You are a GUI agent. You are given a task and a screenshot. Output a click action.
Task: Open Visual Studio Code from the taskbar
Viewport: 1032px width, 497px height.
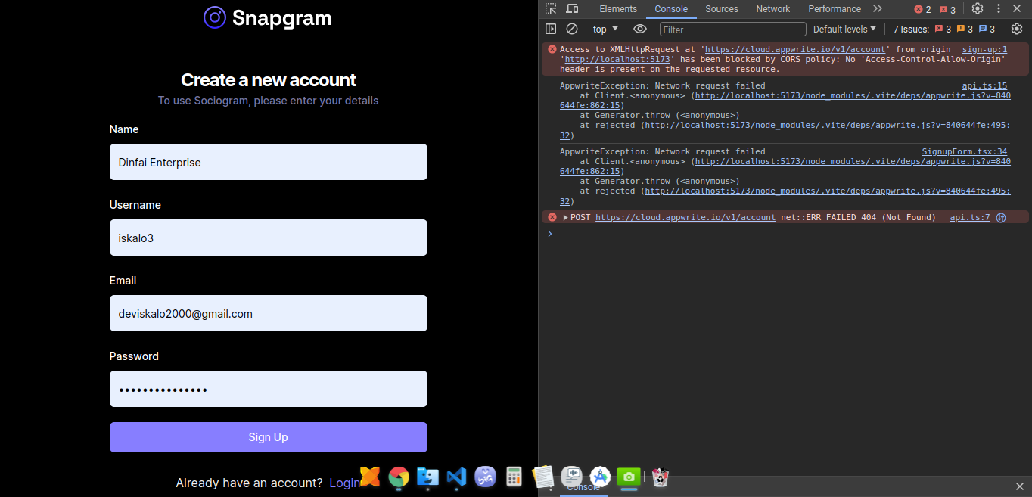(456, 478)
